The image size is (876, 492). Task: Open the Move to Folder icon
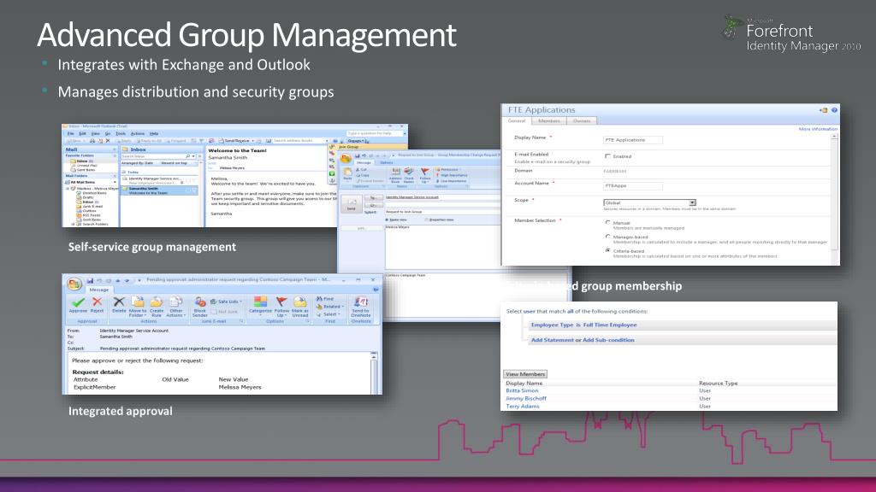pyautogui.click(x=138, y=302)
